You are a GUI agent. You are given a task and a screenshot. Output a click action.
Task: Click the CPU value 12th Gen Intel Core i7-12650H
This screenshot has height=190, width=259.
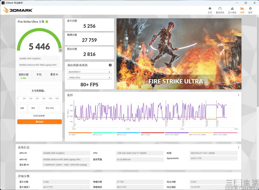(x=140, y=153)
